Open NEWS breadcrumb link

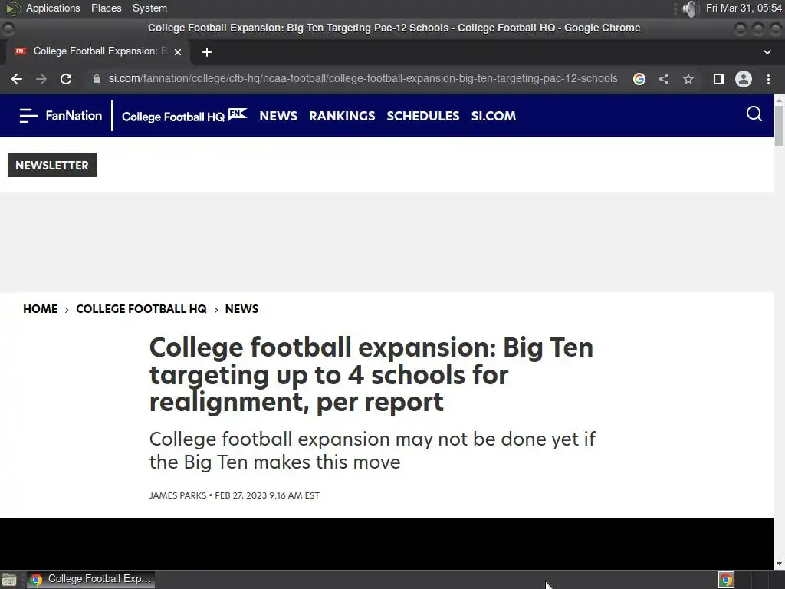pyautogui.click(x=241, y=309)
